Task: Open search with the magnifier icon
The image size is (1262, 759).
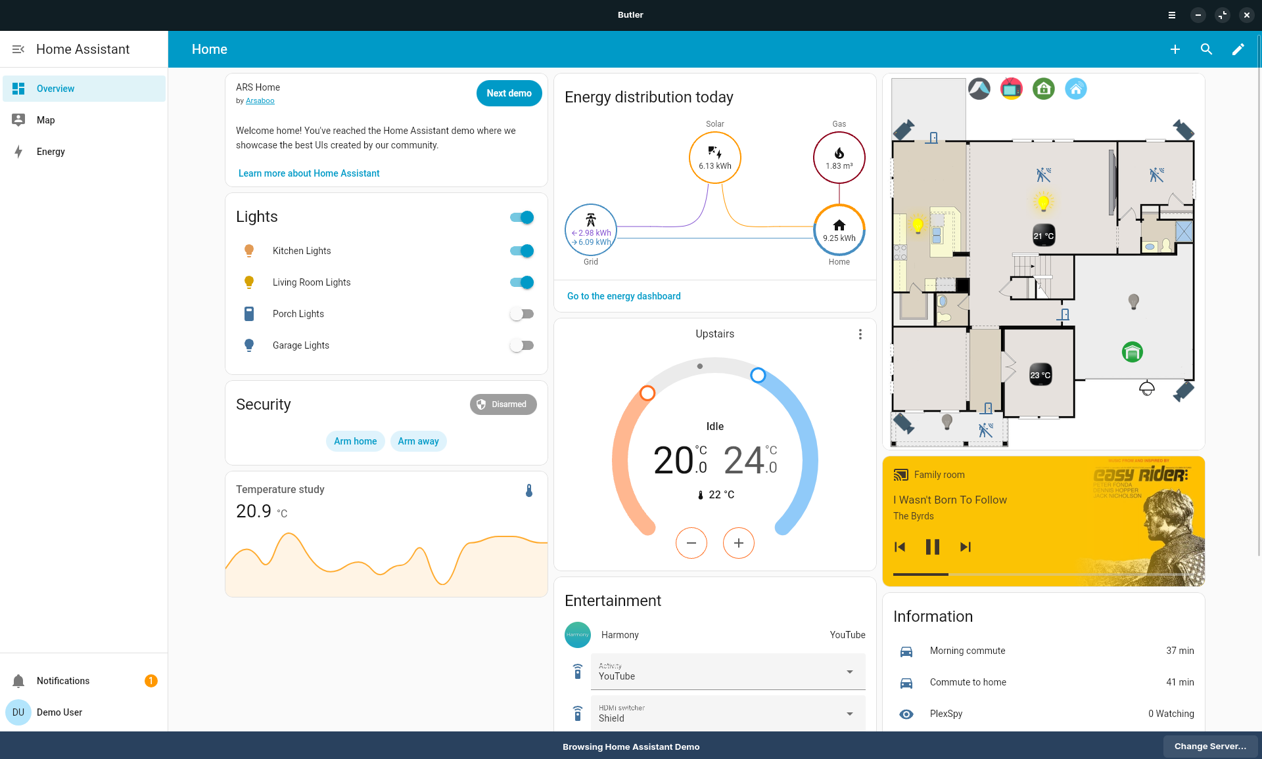Action: pos(1206,49)
